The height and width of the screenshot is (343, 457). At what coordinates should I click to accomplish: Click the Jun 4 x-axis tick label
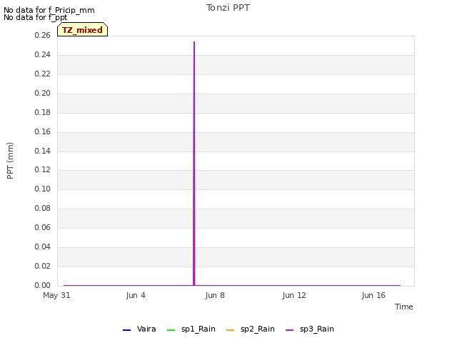[136, 295]
